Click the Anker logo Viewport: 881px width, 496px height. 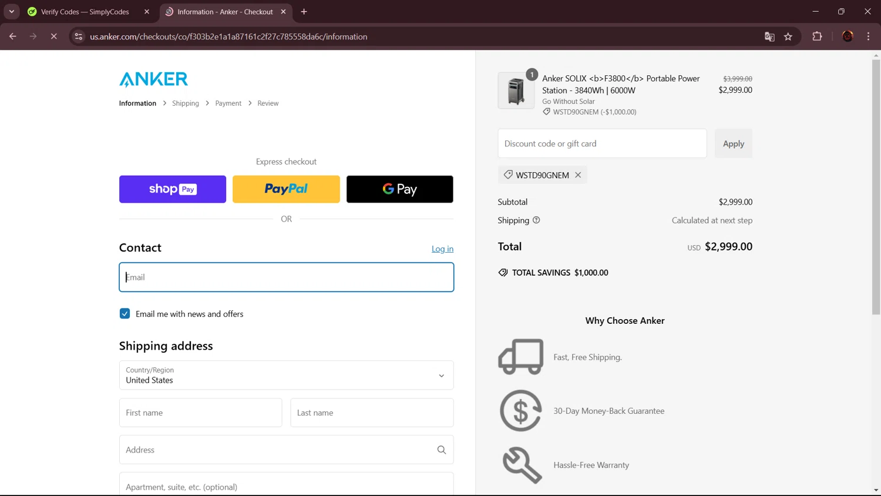pyautogui.click(x=153, y=79)
